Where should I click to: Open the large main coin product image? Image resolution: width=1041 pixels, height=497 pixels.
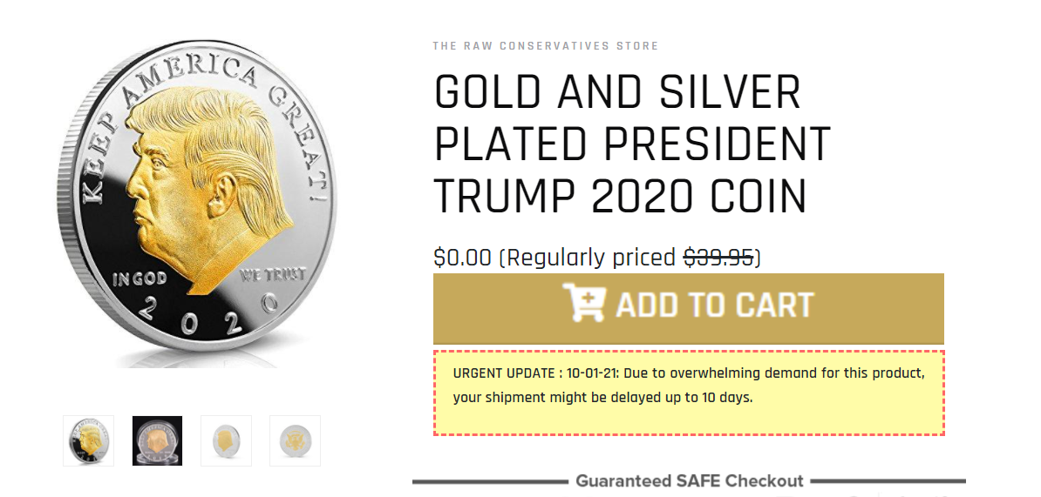click(x=197, y=204)
